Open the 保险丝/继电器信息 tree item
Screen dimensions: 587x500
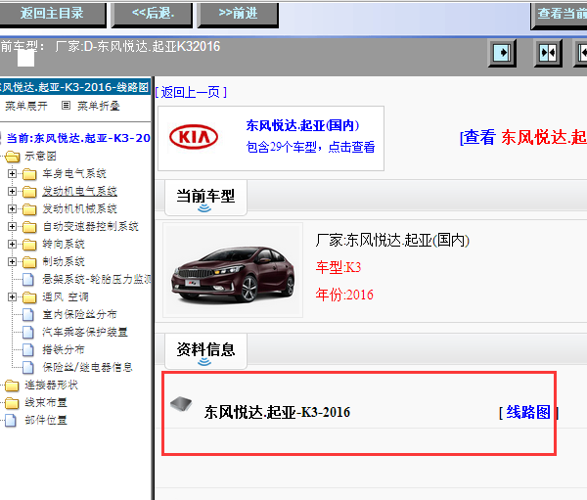87,367
